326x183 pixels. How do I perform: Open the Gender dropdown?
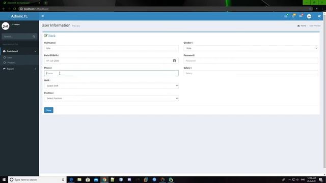(x=251, y=48)
